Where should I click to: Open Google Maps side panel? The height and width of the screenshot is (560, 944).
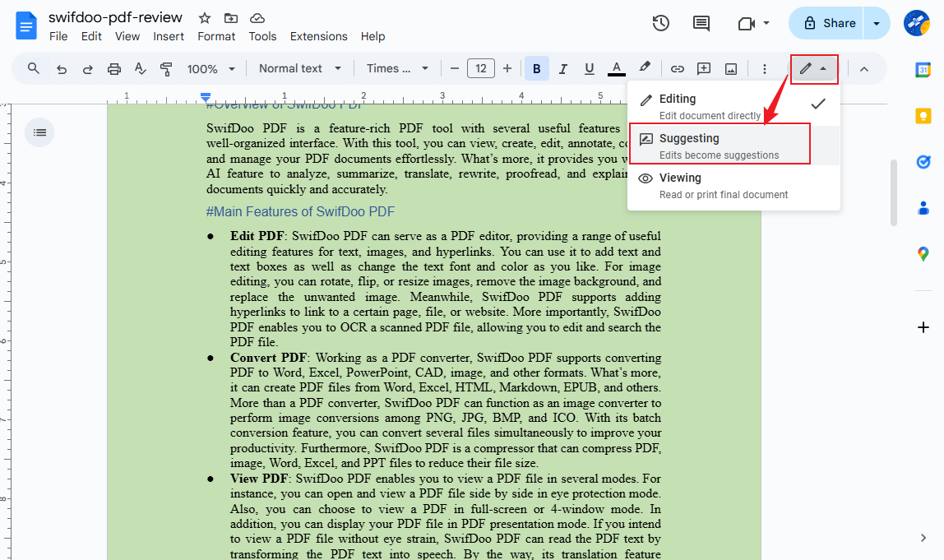(923, 253)
